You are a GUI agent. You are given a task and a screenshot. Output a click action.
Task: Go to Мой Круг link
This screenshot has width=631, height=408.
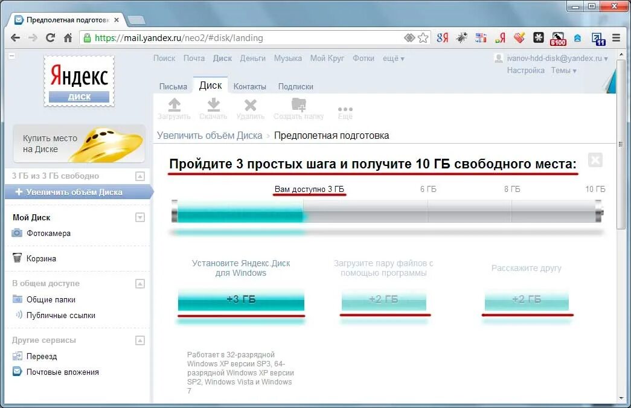327,59
